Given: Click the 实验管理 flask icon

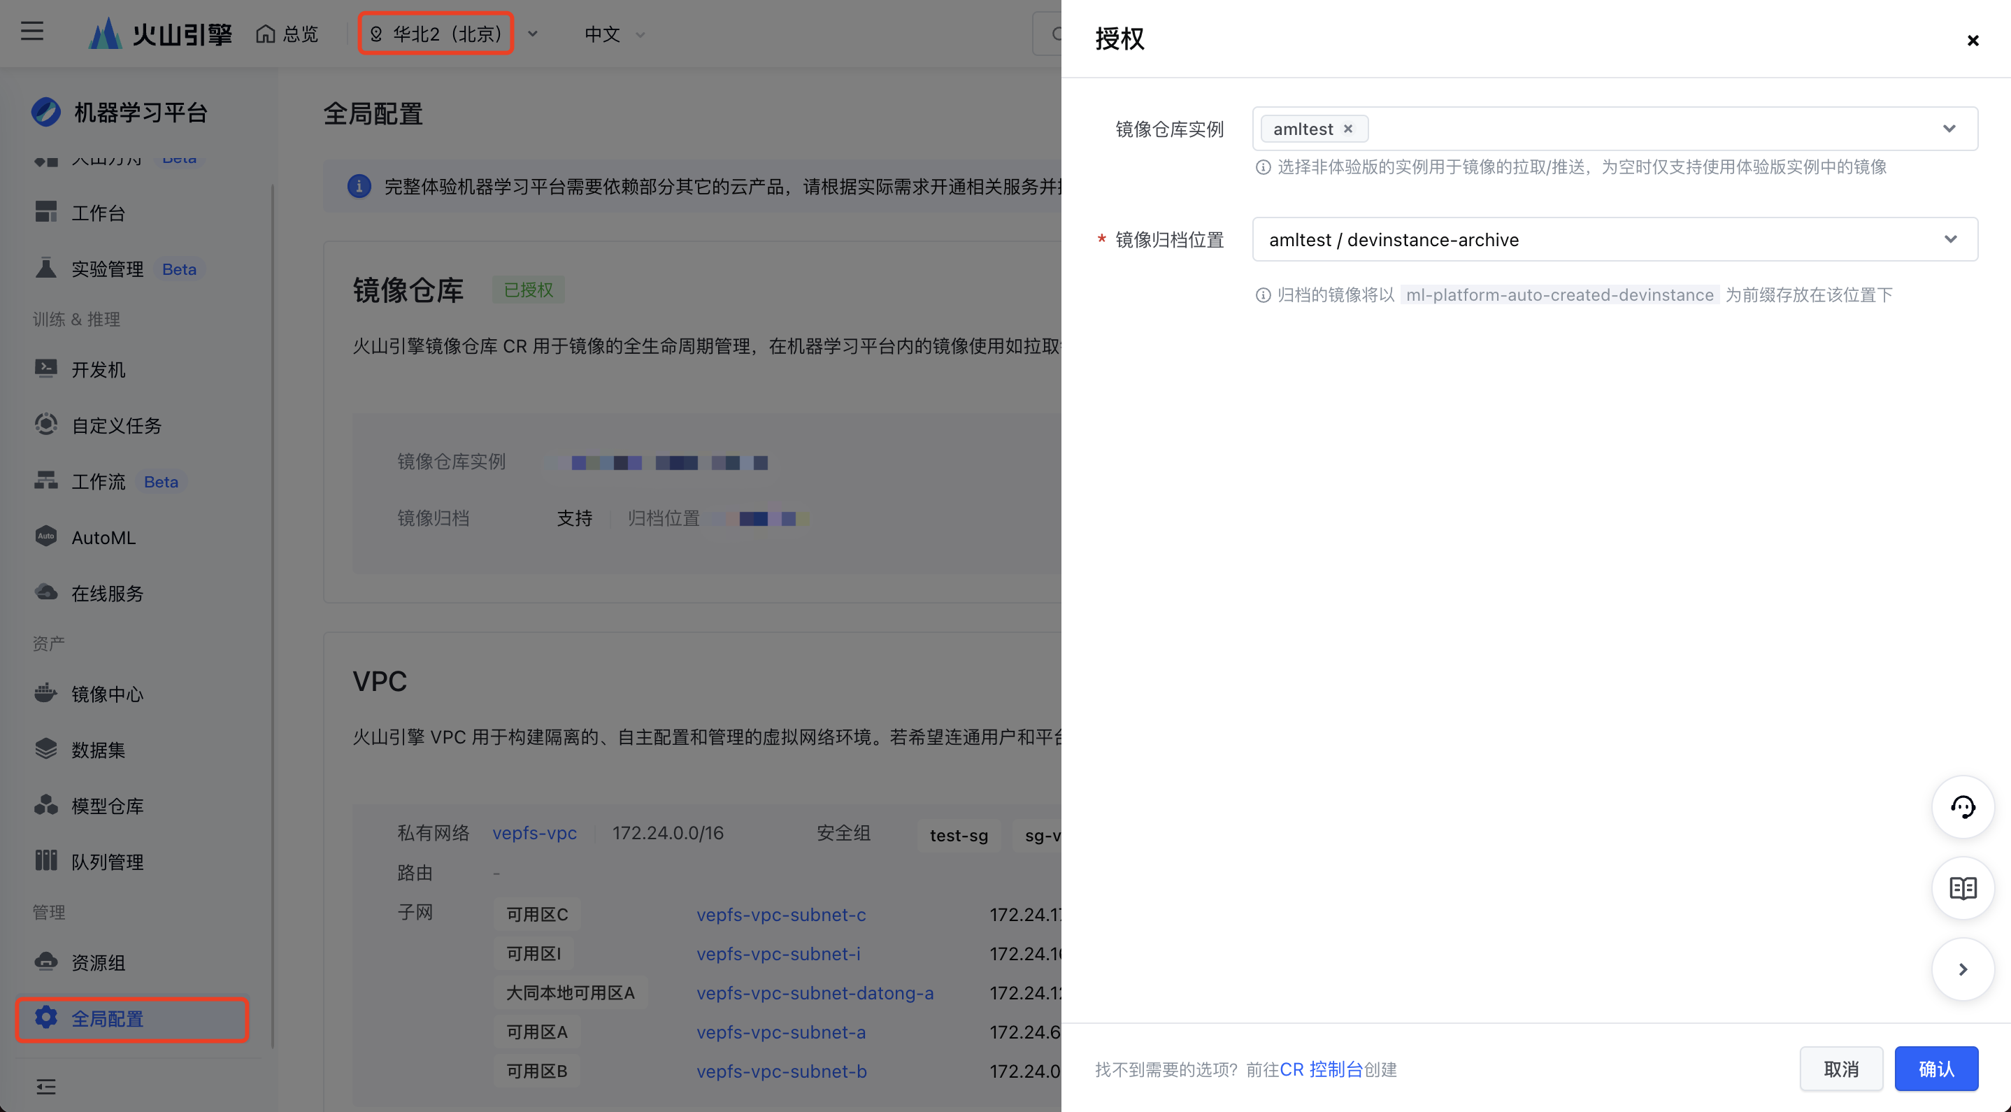Looking at the screenshot, I should pyautogui.click(x=46, y=268).
